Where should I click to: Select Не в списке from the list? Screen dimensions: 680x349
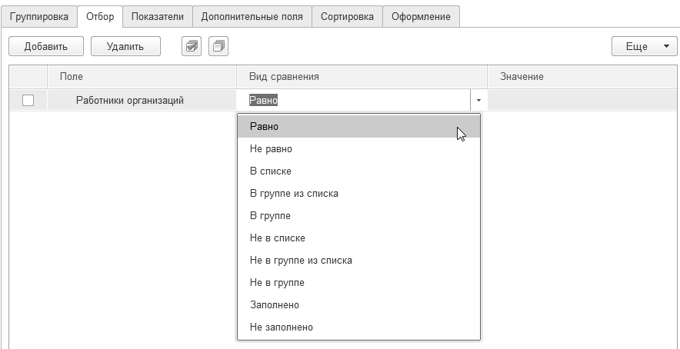coord(278,238)
